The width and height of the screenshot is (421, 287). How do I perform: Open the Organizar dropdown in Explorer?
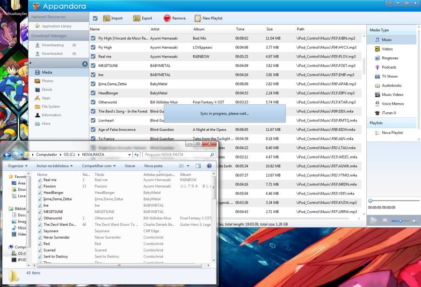click(17, 166)
